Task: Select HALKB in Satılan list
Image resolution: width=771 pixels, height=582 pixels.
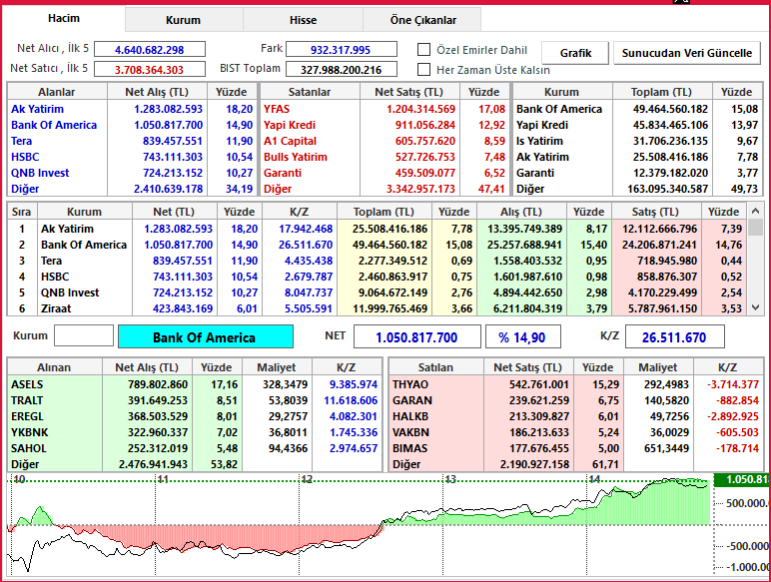Action: click(410, 416)
